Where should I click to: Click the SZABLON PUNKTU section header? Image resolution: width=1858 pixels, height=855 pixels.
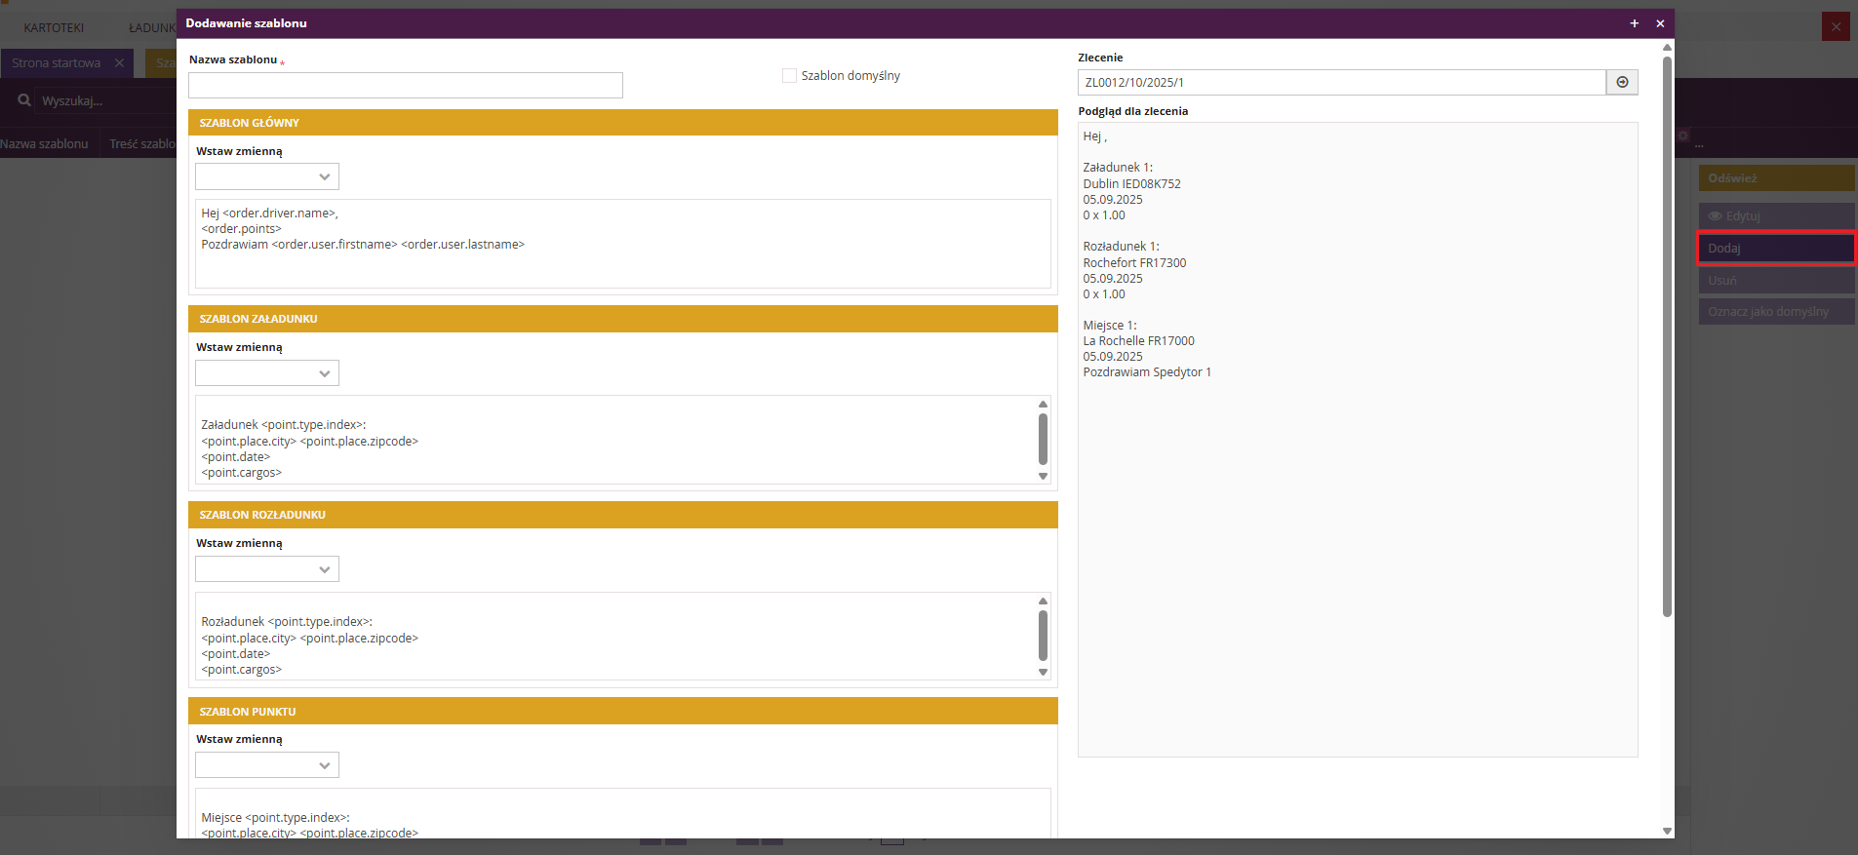point(623,711)
